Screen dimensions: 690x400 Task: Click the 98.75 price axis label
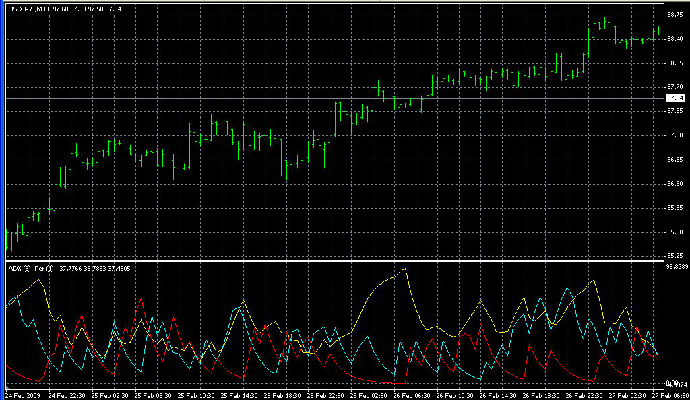click(675, 14)
